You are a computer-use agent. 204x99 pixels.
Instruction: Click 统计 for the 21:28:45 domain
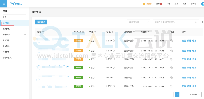(x=189, y=41)
